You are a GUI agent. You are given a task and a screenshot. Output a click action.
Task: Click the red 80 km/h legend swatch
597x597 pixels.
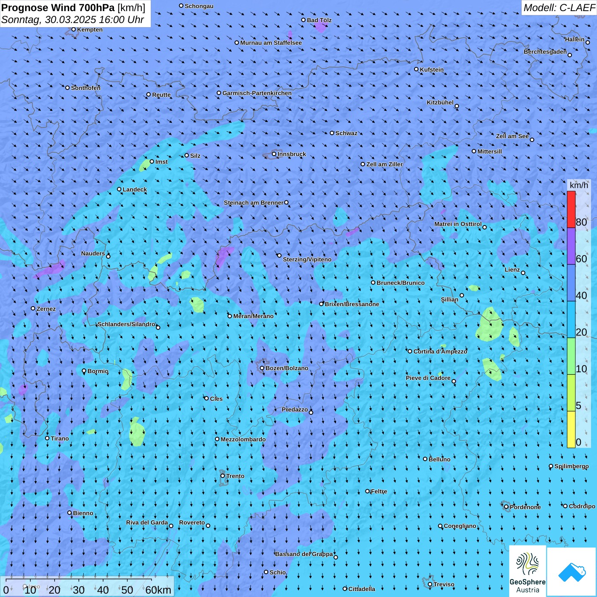[571, 209]
